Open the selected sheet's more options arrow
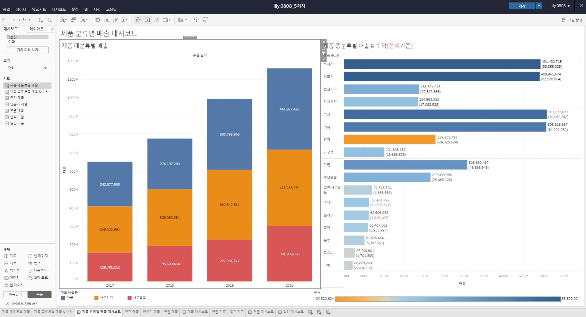Screen dimensions: 586x317 tap(324, 59)
